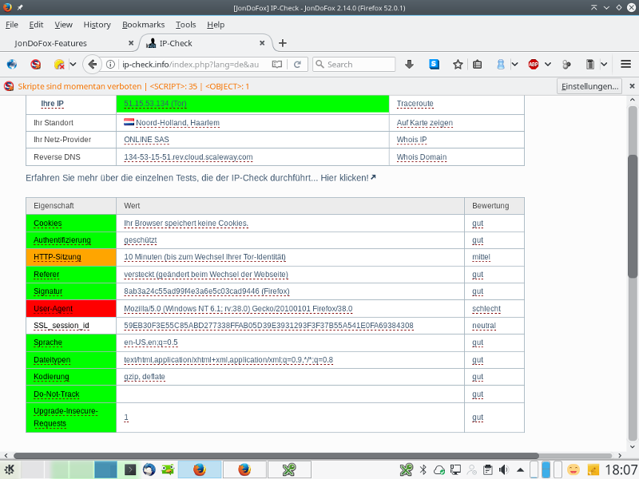This screenshot has height=479, width=639.
Task: Click the orange HTTP-Sitzung property cell
Action: 71,257
